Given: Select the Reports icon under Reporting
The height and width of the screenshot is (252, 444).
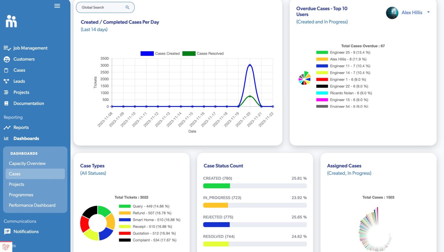Looking at the screenshot, I should tap(7, 127).
